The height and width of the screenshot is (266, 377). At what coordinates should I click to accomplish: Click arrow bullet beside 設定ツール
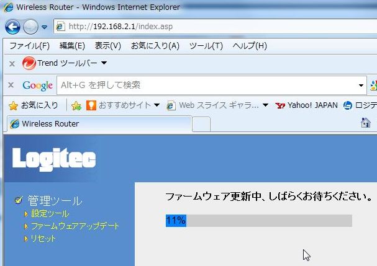pyautogui.click(x=26, y=214)
